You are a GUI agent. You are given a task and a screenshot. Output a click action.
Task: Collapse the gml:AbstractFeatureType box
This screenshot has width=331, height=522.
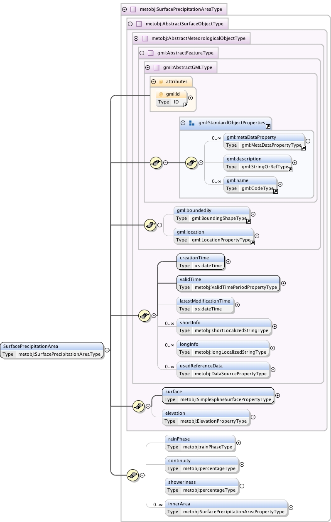click(x=141, y=53)
